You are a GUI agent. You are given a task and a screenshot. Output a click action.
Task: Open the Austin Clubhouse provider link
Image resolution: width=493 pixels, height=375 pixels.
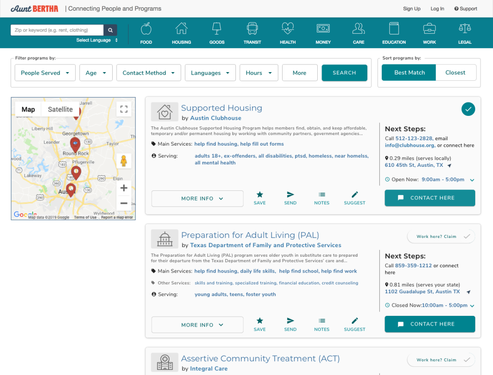point(216,118)
